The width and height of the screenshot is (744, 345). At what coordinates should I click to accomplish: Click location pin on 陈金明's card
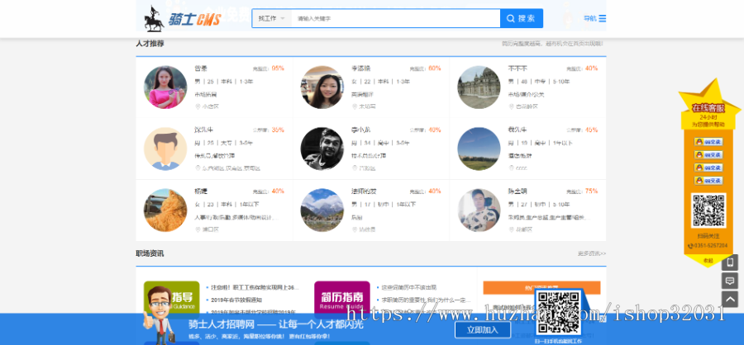click(511, 229)
